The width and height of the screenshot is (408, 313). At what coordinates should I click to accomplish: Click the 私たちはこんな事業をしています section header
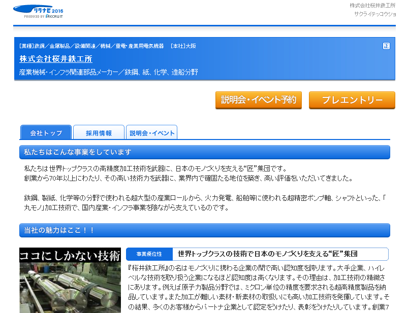205,152
